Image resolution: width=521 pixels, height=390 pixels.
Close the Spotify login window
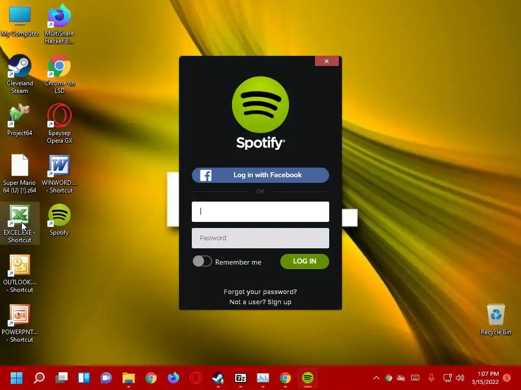tap(327, 61)
